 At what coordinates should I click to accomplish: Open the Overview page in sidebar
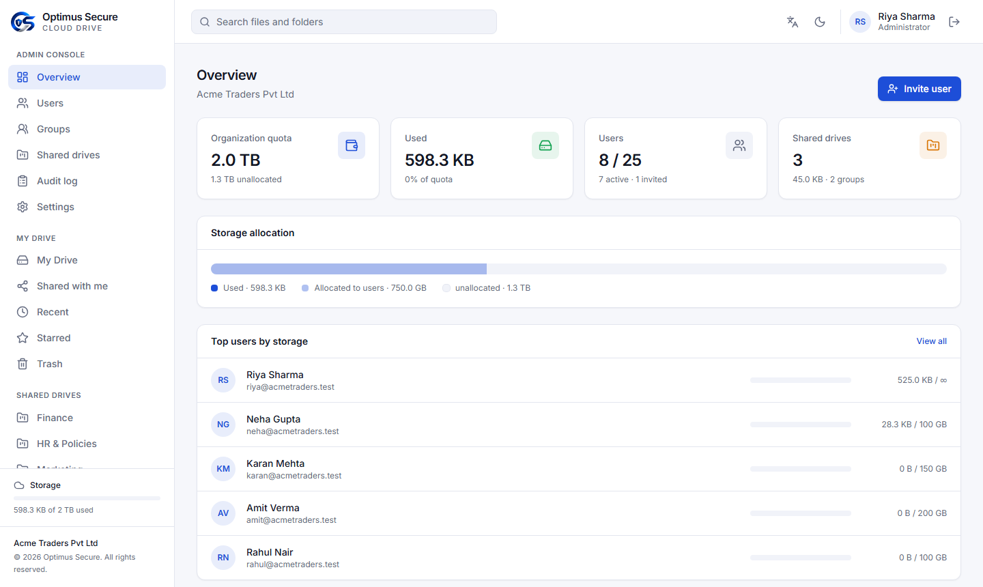tap(87, 77)
